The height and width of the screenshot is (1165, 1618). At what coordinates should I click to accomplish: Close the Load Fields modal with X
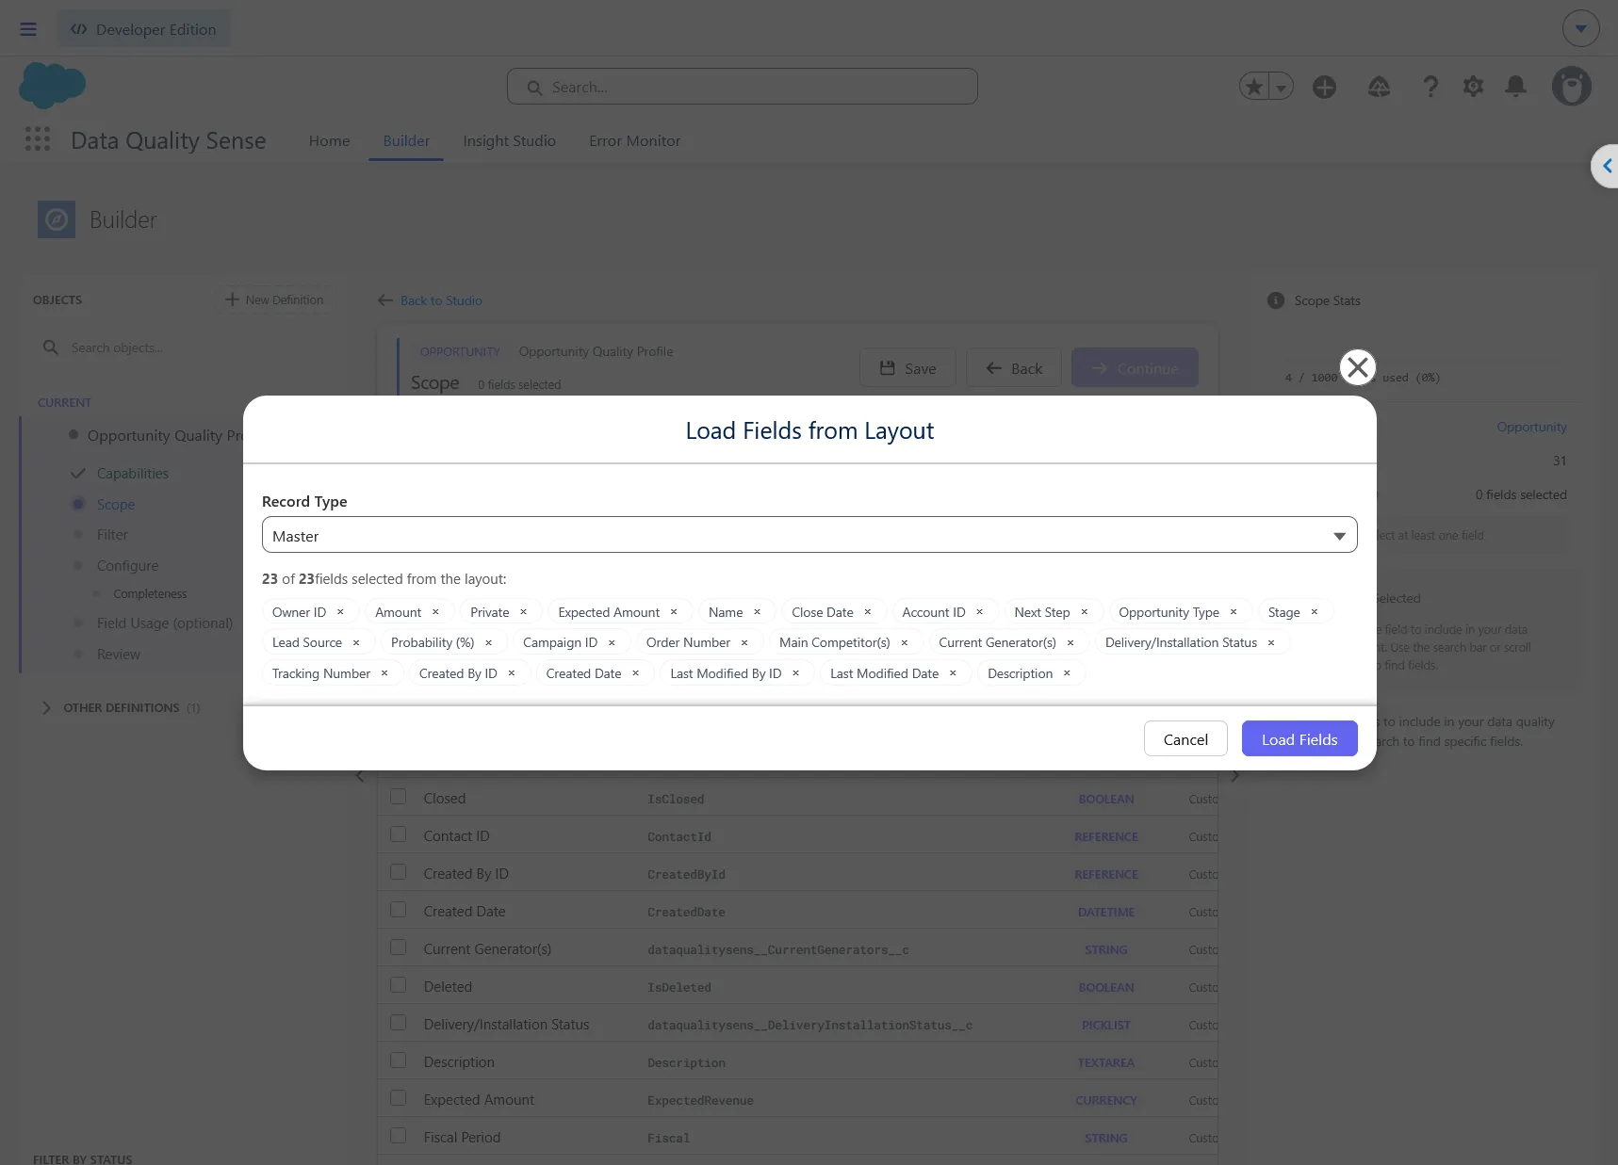coord(1357,367)
